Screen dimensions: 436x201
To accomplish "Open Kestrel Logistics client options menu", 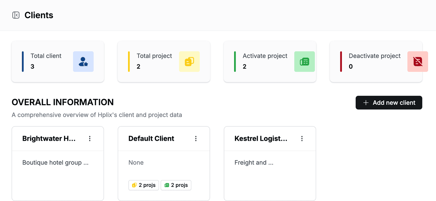I will [302, 139].
